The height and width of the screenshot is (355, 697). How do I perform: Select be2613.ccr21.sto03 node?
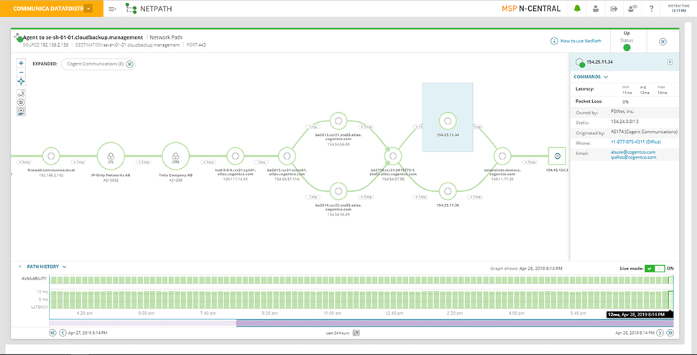click(338, 121)
